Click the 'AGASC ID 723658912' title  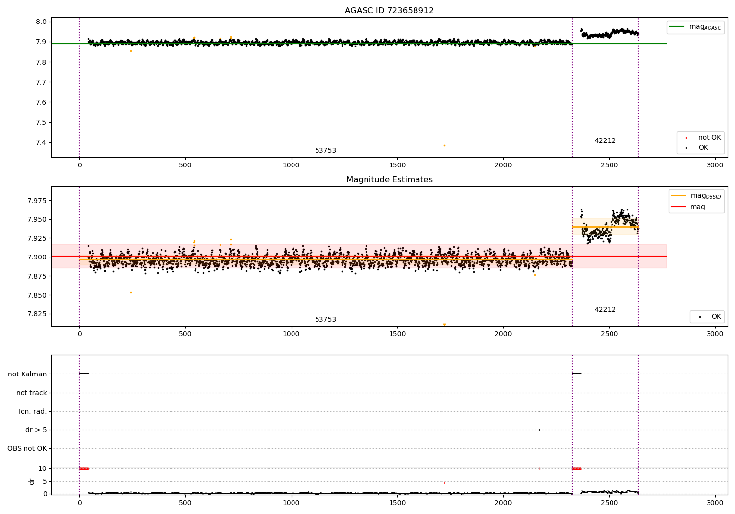[x=389, y=11]
